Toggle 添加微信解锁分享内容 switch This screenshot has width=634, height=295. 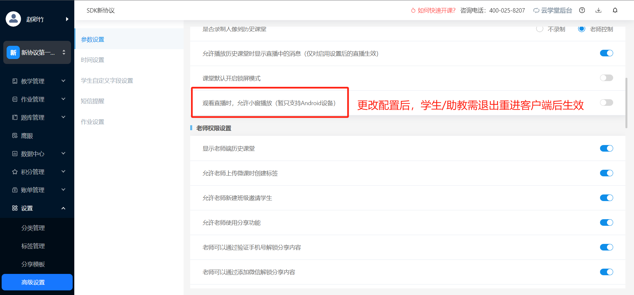tap(607, 272)
